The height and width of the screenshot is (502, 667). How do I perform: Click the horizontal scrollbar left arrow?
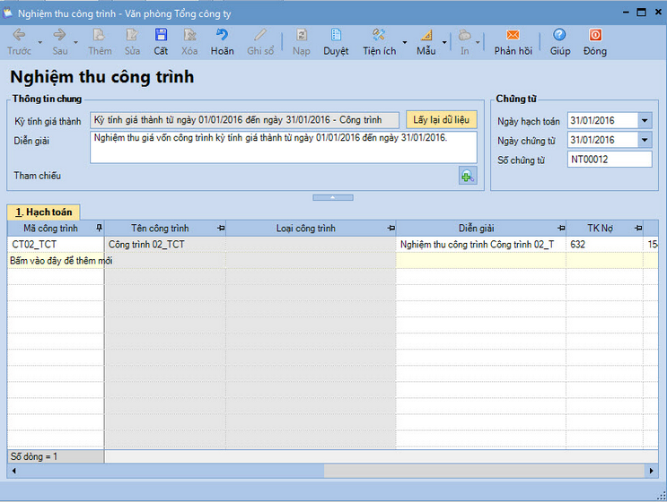click(x=14, y=471)
